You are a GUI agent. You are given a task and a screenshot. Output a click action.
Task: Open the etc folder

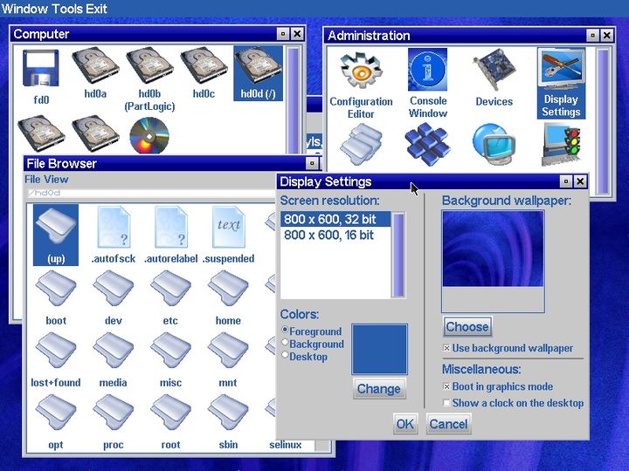click(170, 298)
